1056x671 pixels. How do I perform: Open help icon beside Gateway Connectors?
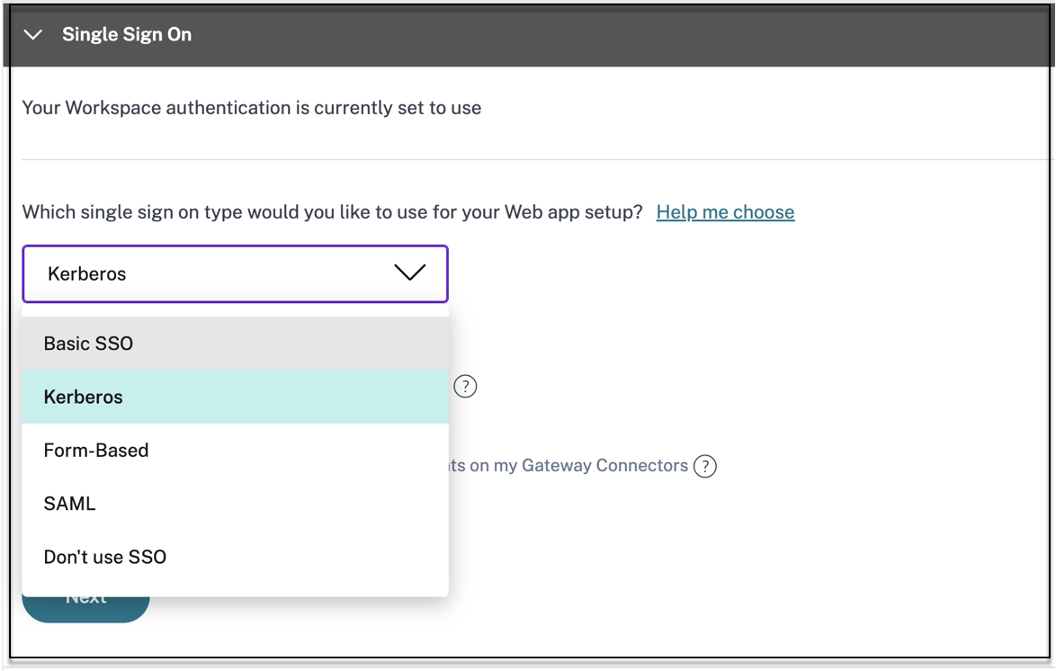point(705,466)
